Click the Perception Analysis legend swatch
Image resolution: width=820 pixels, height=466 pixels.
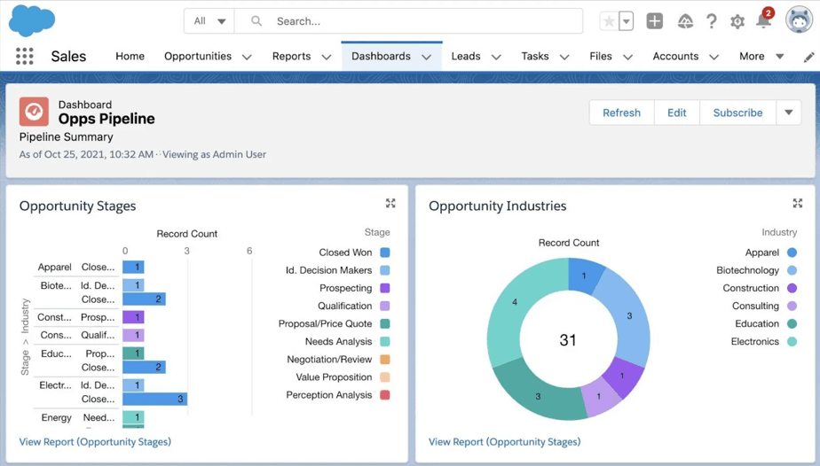385,395
